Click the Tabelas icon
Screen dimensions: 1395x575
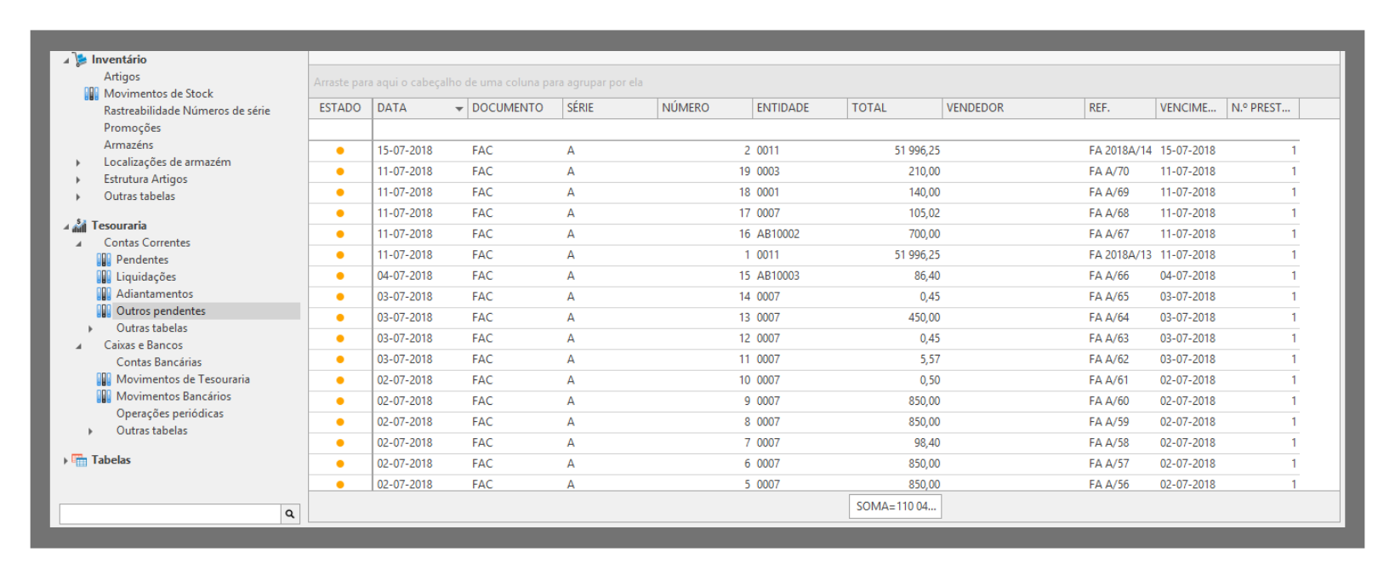[80, 460]
